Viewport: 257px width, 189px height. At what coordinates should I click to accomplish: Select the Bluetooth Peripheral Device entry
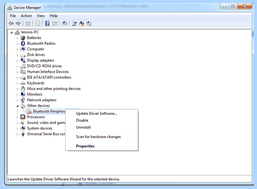tap(49, 111)
